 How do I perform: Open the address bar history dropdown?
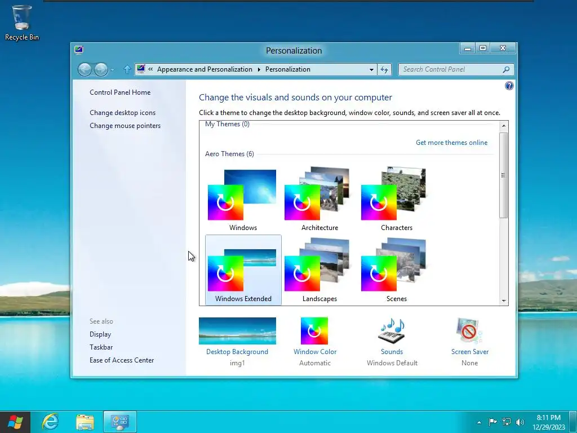click(371, 69)
